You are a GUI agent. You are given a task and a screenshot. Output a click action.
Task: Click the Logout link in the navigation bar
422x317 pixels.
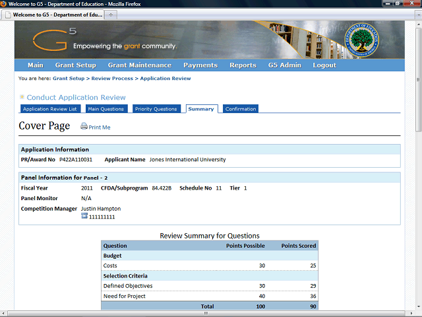tap(324, 65)
